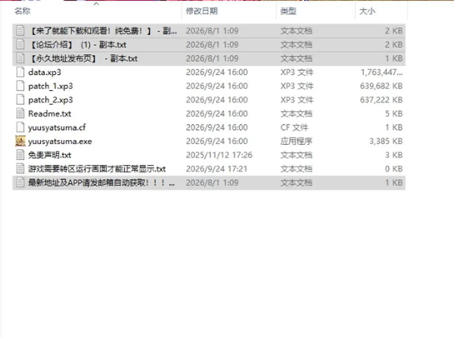Viewport: 454px width, 338px height.
Task: Sort by the 修改日期 column header
Action: [x=202, y=11]
